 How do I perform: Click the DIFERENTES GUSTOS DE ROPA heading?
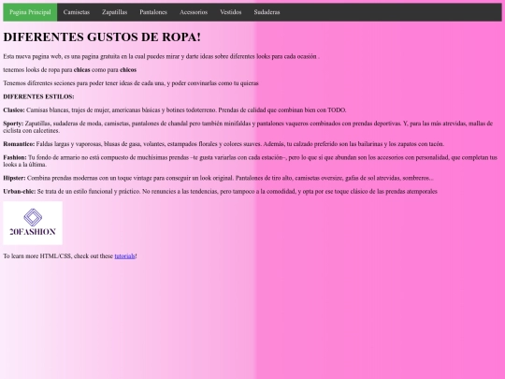tap(102, 37)
